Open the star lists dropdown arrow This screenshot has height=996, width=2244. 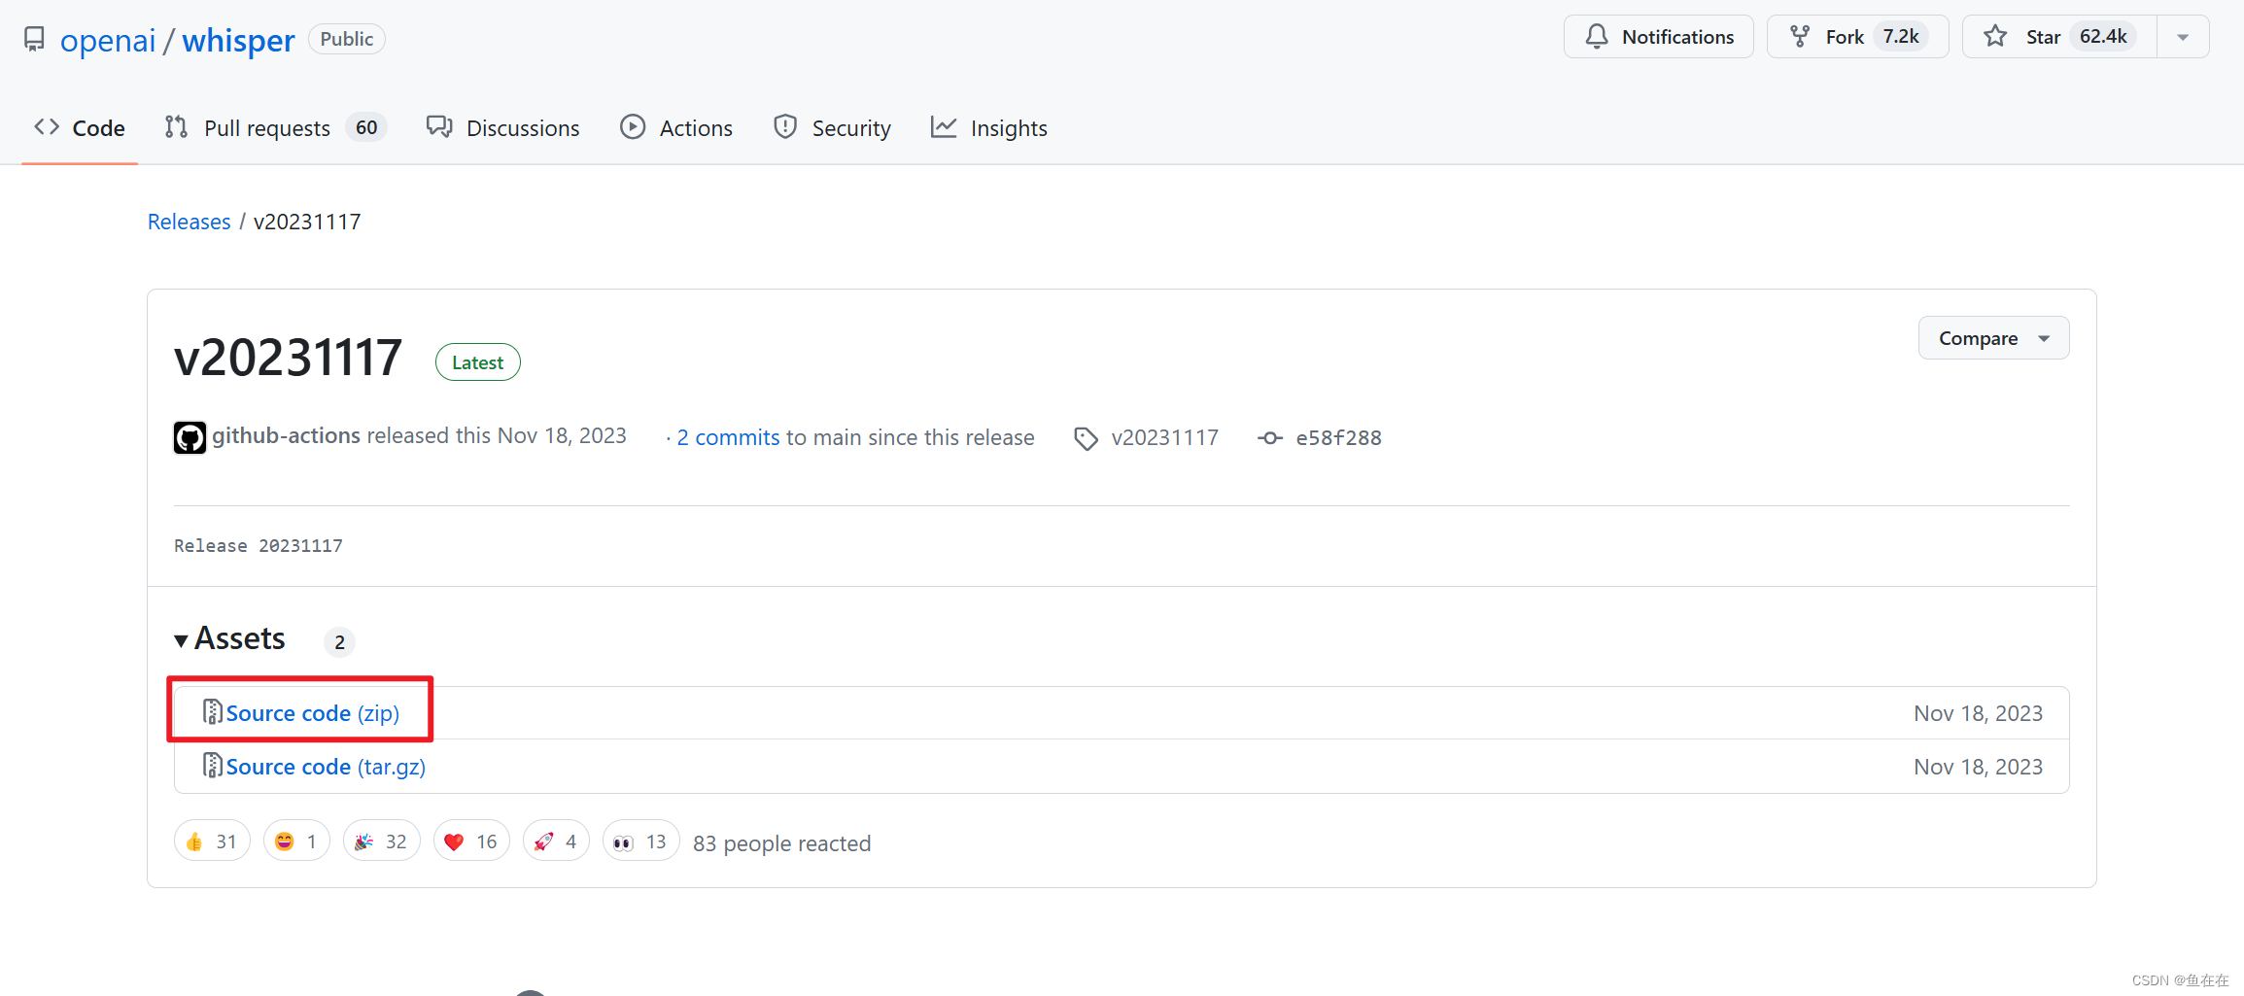[x=2183, y=37]
